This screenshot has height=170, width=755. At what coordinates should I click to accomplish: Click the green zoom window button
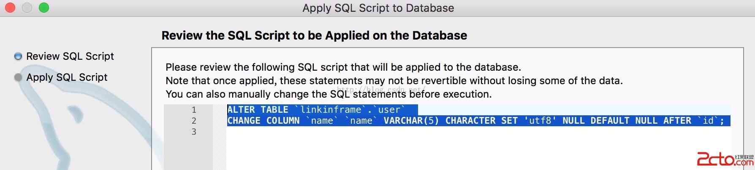(44, 8)
